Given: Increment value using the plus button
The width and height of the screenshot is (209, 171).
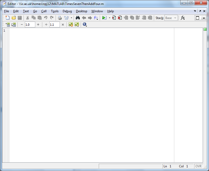Looking at the screenshot, I should tap(38, 25).
